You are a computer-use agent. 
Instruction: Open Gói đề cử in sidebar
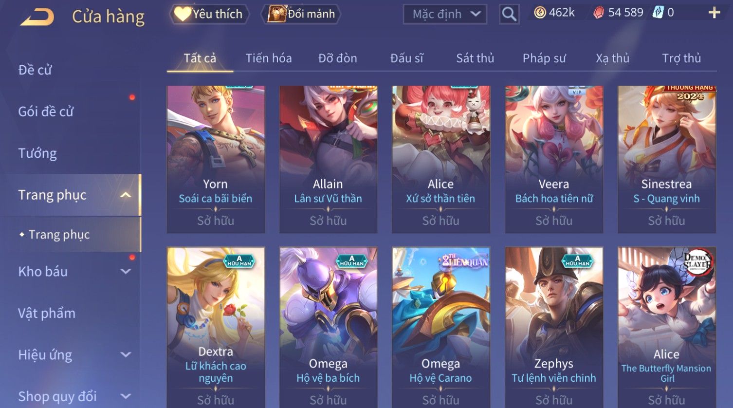[x=46, y=111]
